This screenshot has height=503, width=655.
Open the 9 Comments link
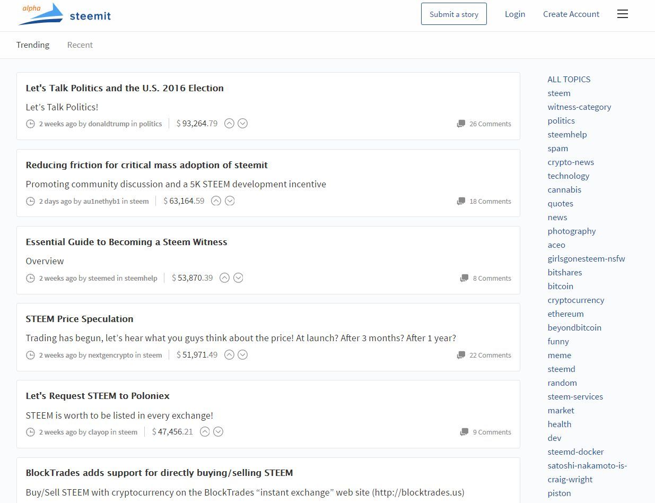[x=492, y=432]
